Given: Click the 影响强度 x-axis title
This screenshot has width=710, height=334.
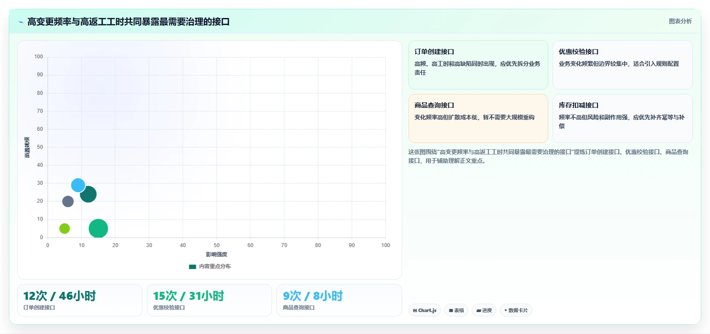Looking at the screenshot, I should tap(217, 255).
